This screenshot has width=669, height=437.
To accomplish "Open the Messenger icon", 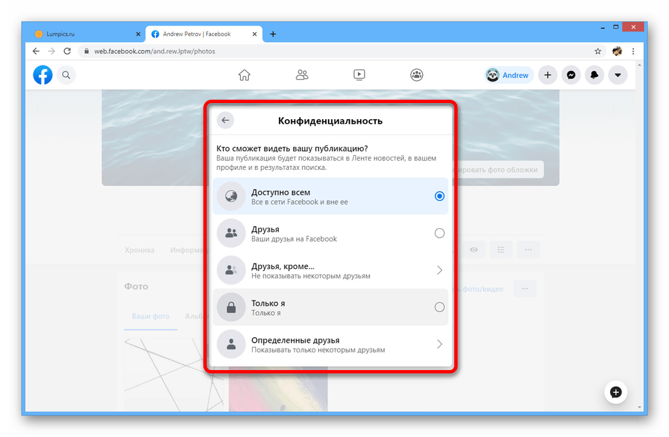I will pyautogui.click(x=571, y=75).
